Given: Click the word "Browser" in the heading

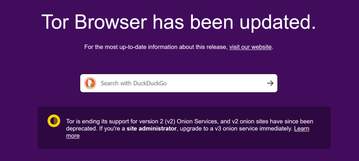Looking at the screenshot, I should click(110, 22).
